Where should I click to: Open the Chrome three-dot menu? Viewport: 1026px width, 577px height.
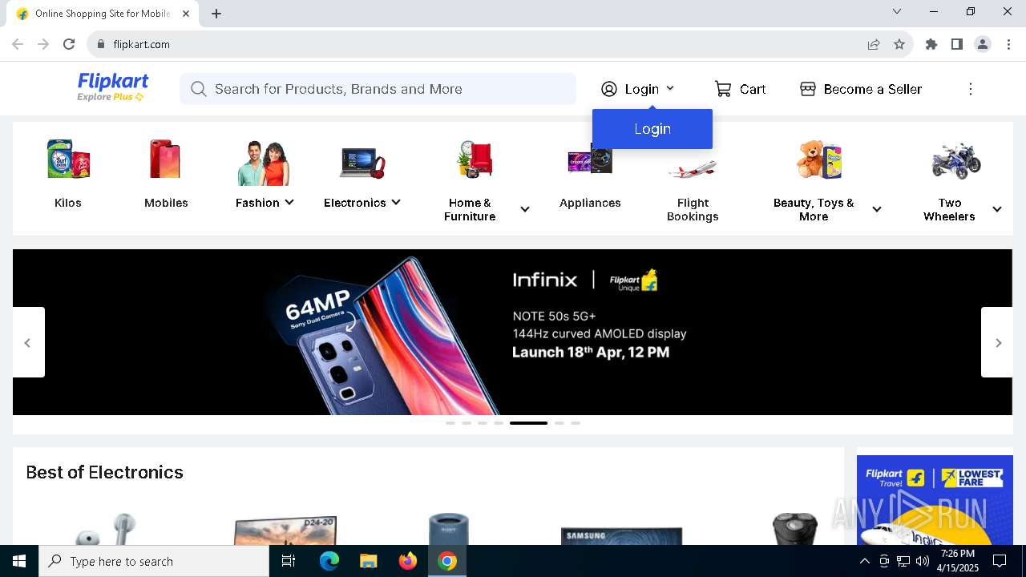[x=1008, y=44]
